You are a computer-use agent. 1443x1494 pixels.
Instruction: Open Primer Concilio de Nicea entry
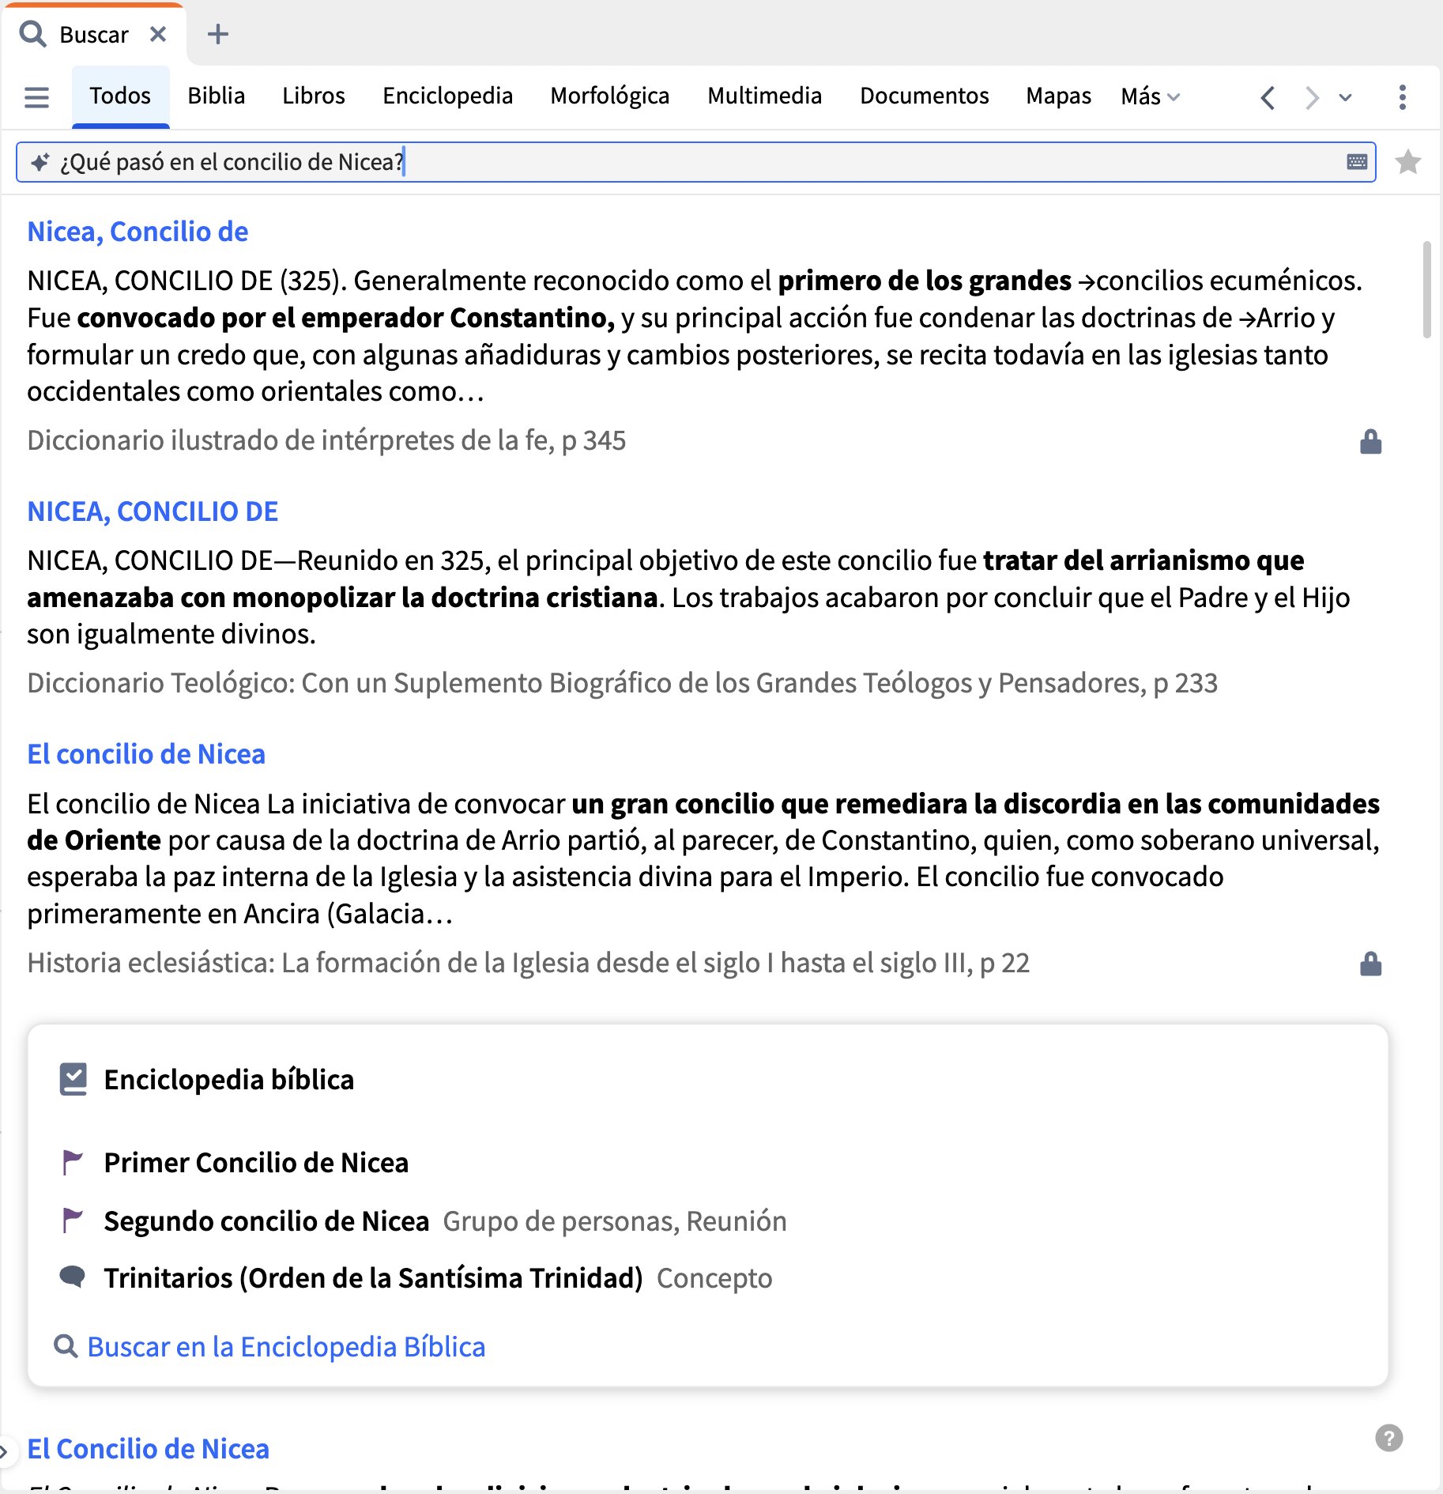click(x=256, y=1163)
